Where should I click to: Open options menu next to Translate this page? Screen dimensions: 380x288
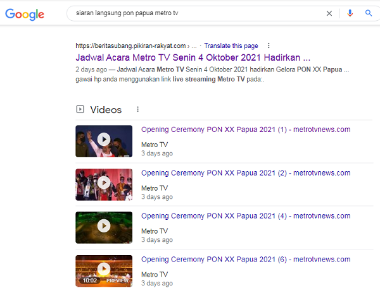(269, 45)
